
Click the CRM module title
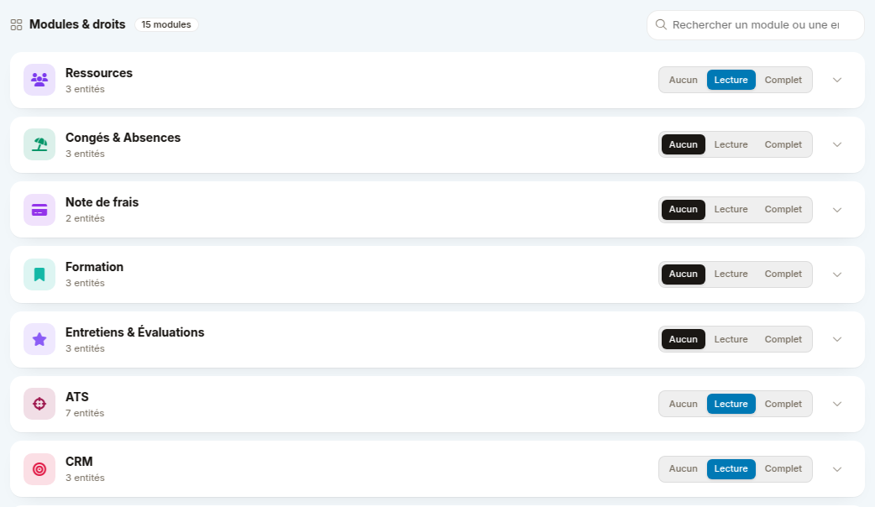click(x=79, y=462)
